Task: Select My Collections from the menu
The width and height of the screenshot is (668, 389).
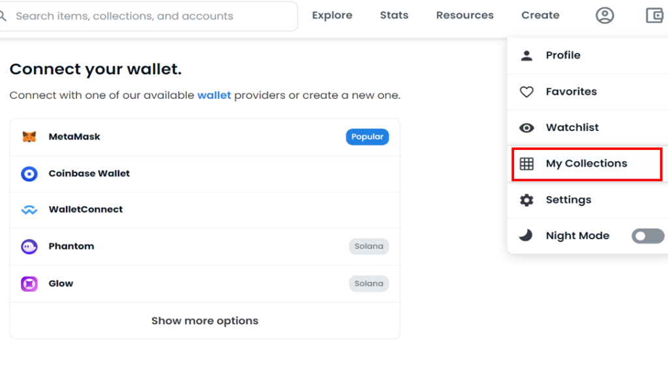Action: pos(586,164)
